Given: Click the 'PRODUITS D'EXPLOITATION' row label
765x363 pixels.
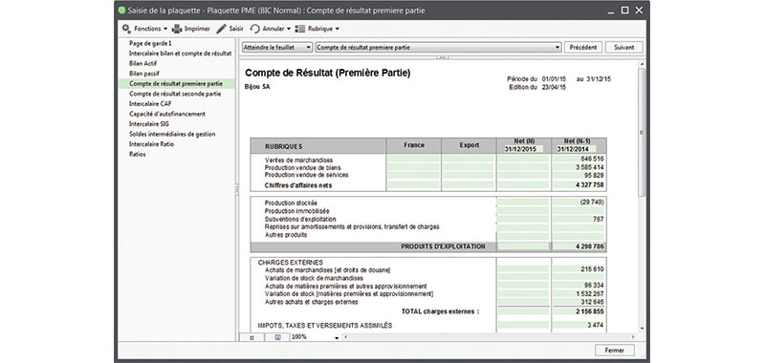Looking at the screenshot, I should coord(443,246).
